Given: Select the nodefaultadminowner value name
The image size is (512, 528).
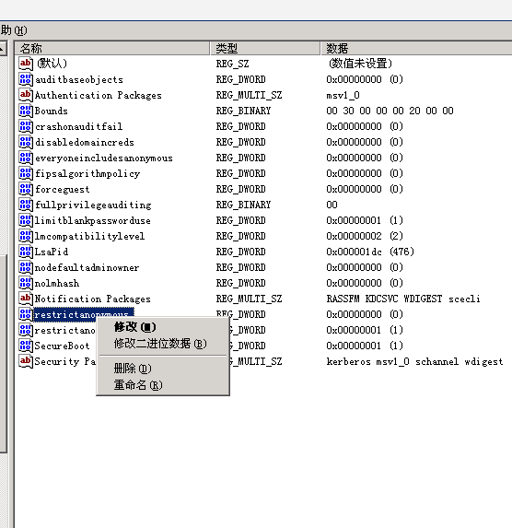Looking at the screenshot, I should coord(87,267).
